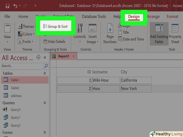Switch to the Home ribbon tab
This screenshot has width=183, height=137.
pyautogui.click(x=23, y=17)
